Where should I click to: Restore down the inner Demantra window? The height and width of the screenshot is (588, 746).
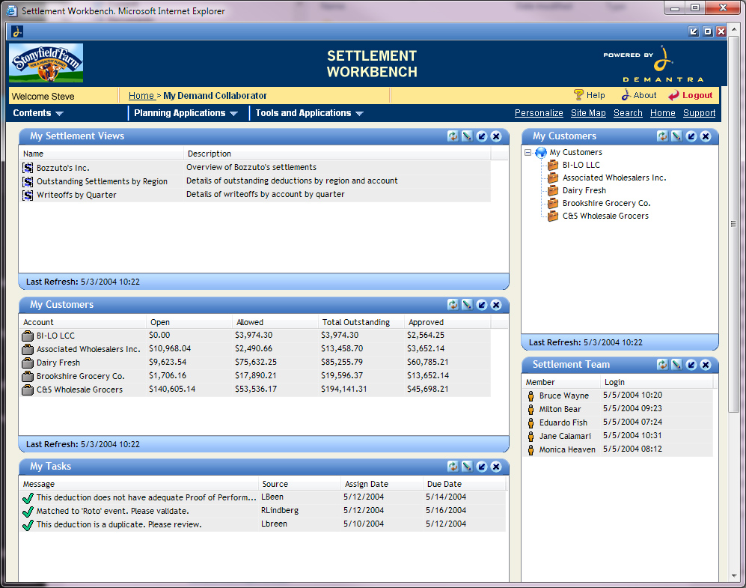[x=707, y=31]
